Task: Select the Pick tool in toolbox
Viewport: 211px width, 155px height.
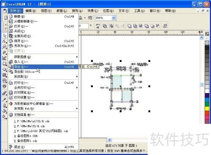Action: tap(4, 35)
